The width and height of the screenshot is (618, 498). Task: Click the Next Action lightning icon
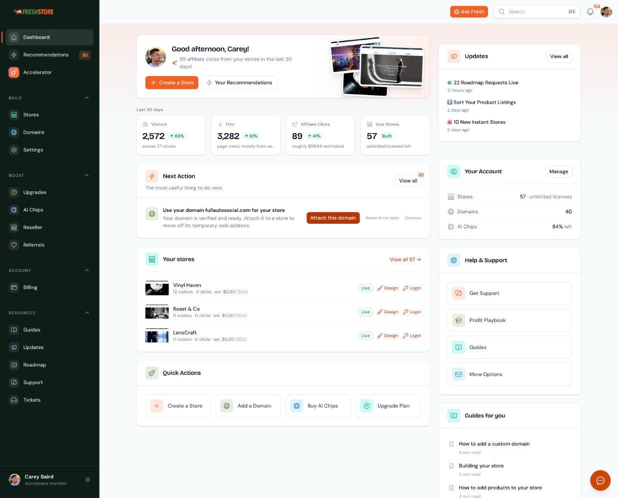[151, 176]
